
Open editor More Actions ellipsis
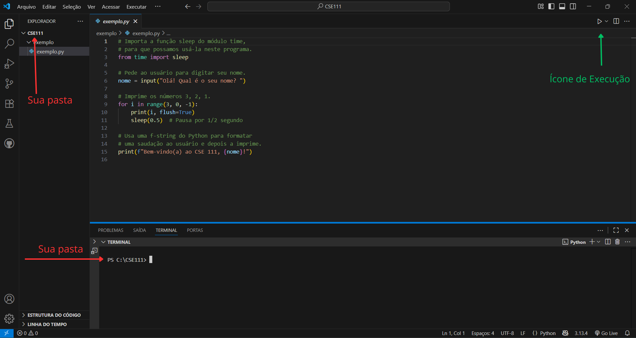(x=627, y=21)
